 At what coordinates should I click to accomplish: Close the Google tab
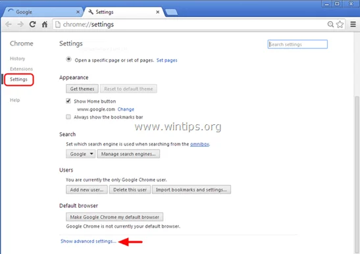click(78, 12)
